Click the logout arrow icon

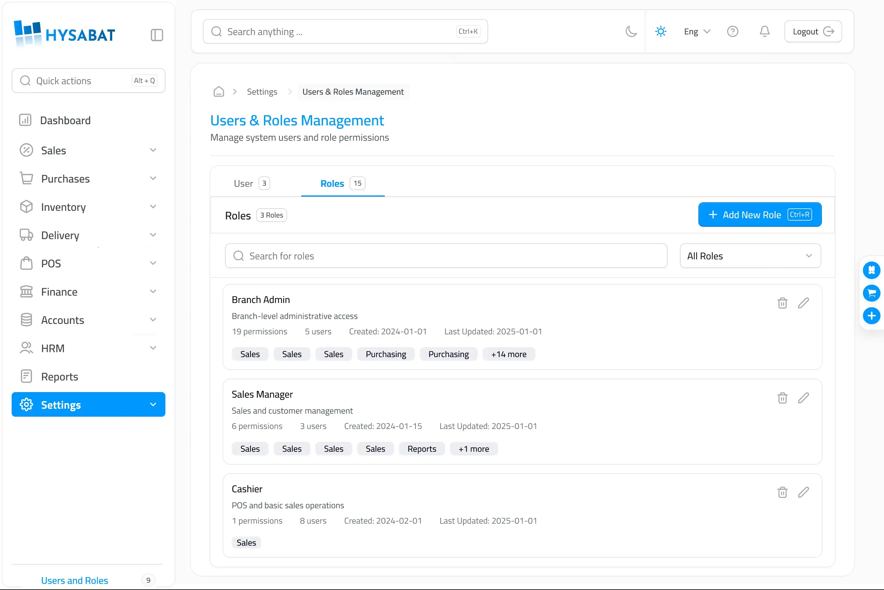pos(829,31)
